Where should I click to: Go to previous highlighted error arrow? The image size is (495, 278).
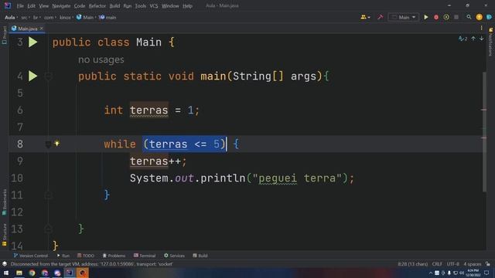click(473, 39)
